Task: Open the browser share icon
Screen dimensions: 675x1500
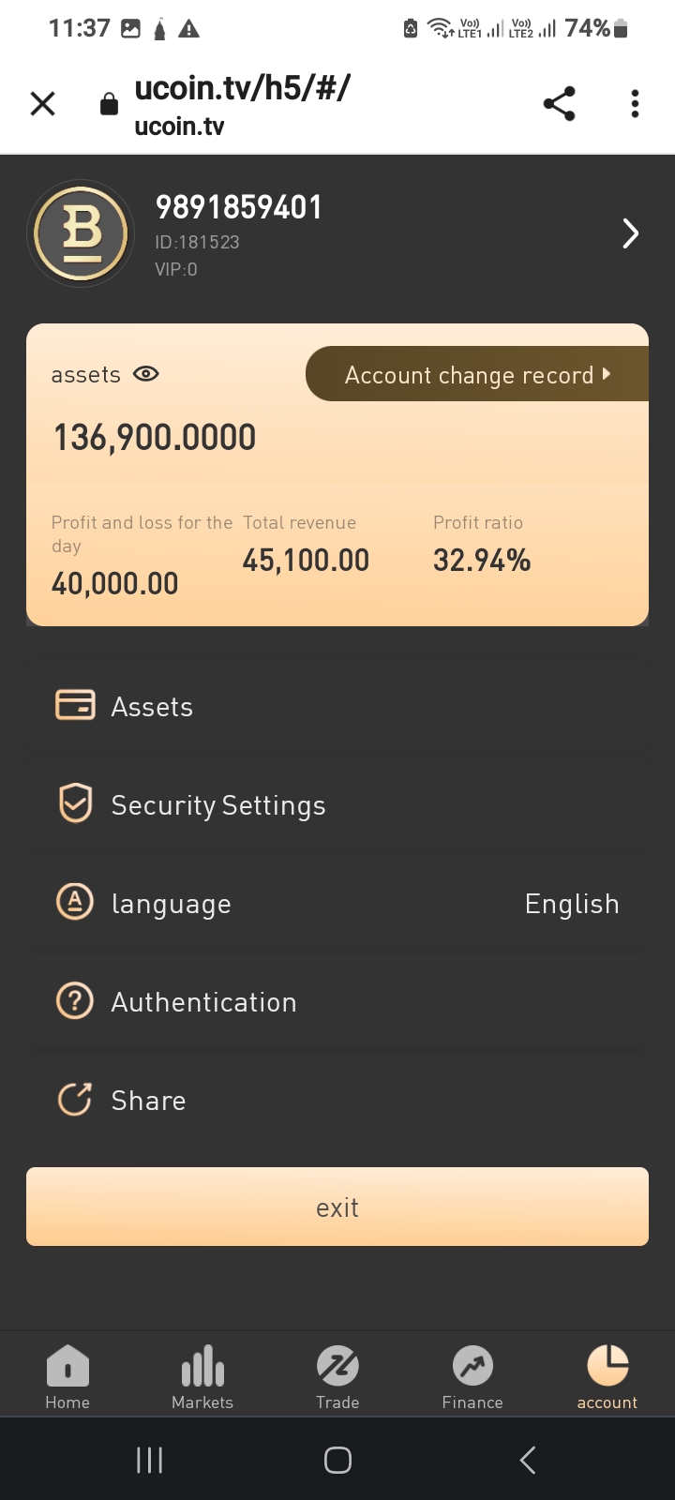Action: (x=560, y=103)
